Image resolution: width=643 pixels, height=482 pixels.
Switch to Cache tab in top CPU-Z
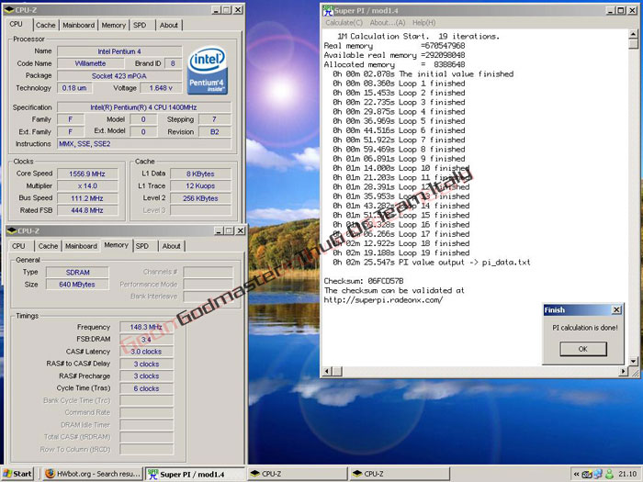coord(46,25)
